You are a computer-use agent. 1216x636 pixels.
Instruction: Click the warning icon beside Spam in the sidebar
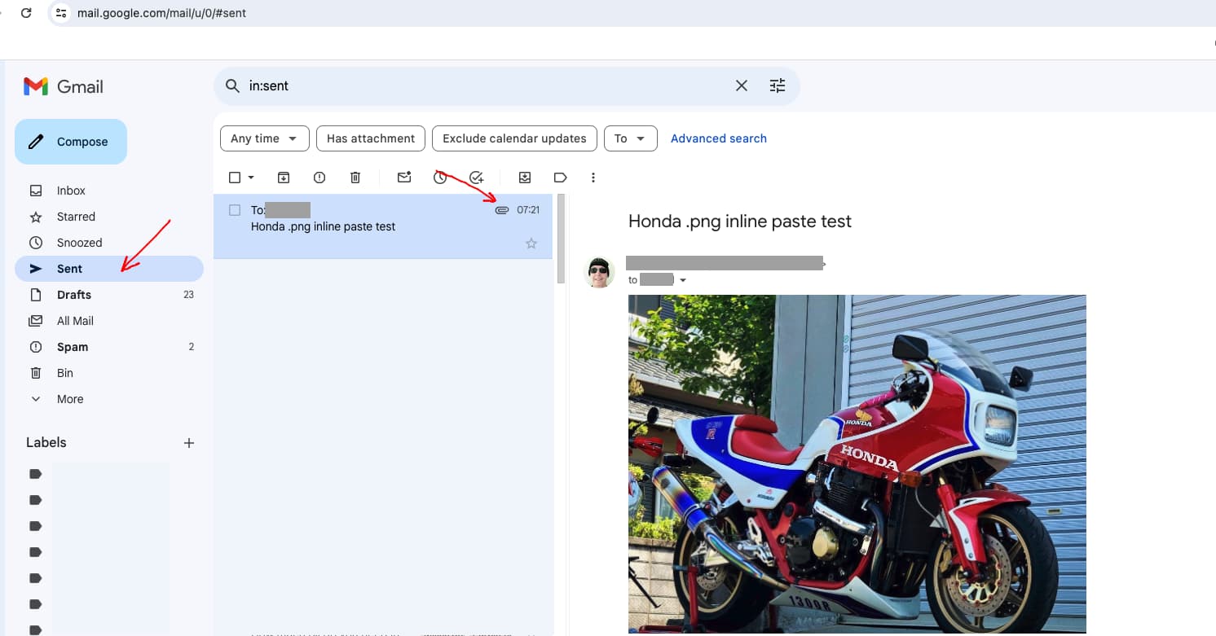tap(36, 347)
